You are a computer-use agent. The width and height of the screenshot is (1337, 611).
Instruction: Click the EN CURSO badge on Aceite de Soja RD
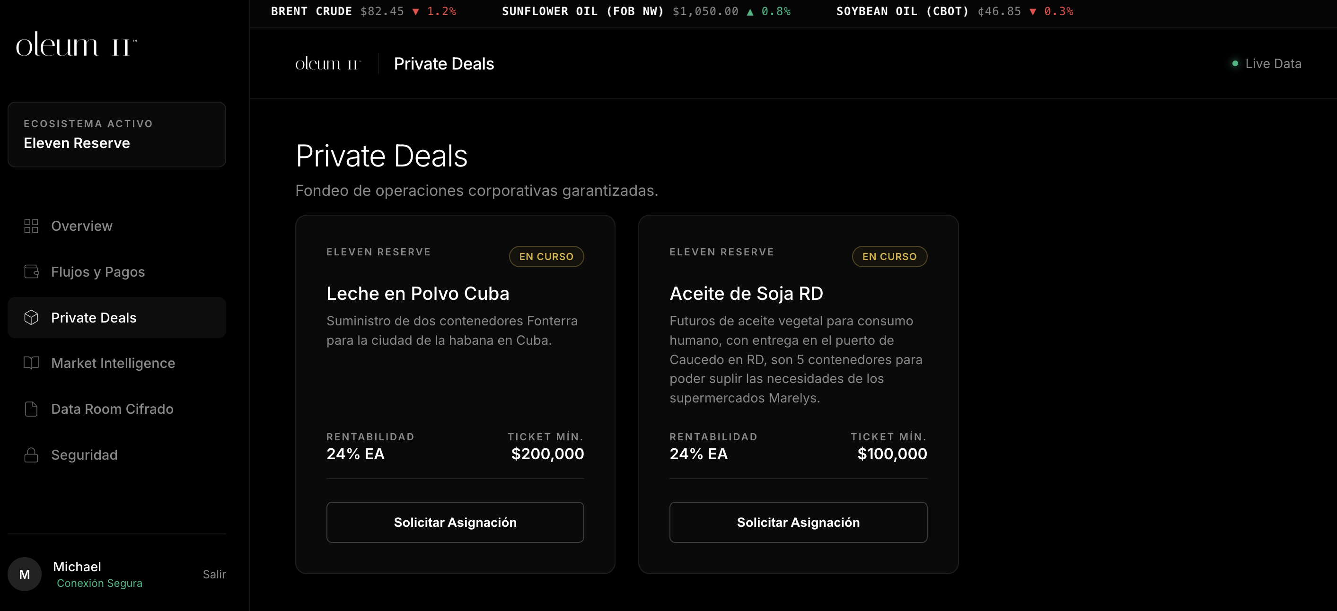click(x=889, y=256)
